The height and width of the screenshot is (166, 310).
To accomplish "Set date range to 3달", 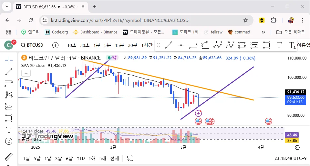I will pyautogui.click(x=58, y=159).
